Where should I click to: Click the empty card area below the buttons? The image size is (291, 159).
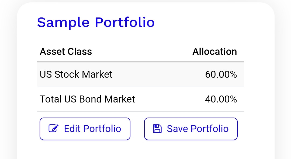tap(140, 150)
